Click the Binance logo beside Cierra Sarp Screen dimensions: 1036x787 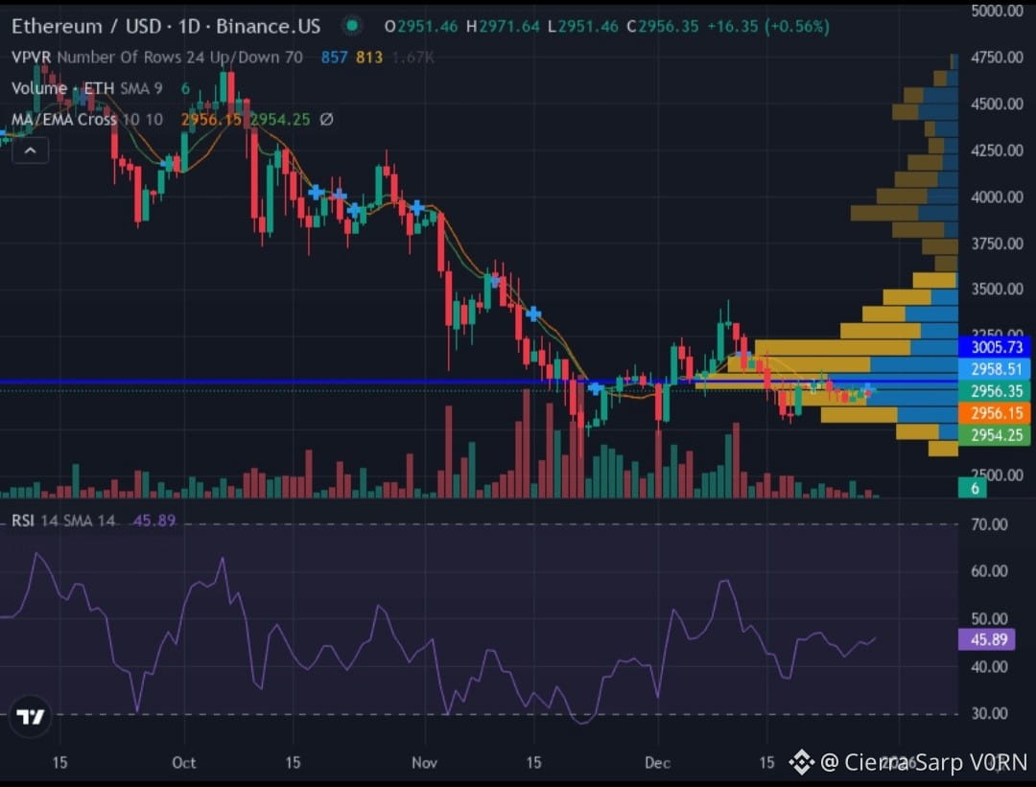[801, 762]
